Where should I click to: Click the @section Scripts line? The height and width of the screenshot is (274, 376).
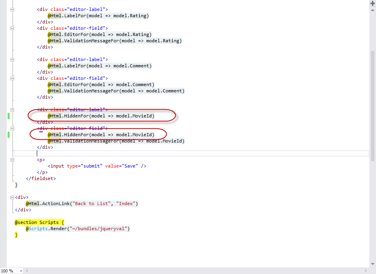(x=40, y=222)
